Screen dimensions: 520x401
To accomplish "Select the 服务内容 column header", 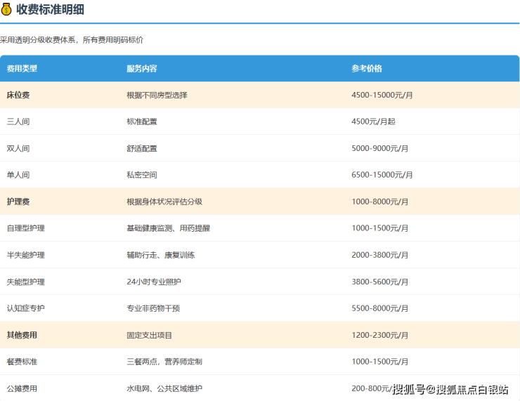I will [141, 69].
